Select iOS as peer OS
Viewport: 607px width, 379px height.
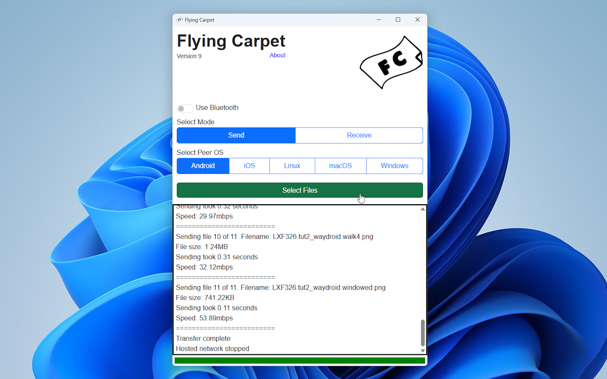point(249,165)
